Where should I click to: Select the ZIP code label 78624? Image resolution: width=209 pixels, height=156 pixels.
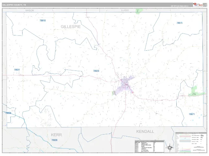coord(96,71)
